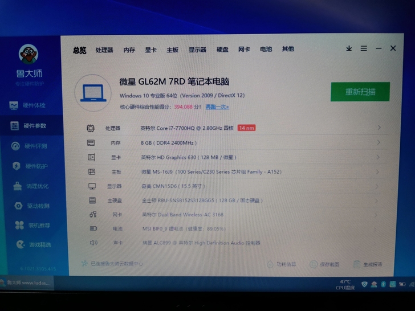Switch to the 处理器 tab
This screenshot has height=311, width=415.
104,50
